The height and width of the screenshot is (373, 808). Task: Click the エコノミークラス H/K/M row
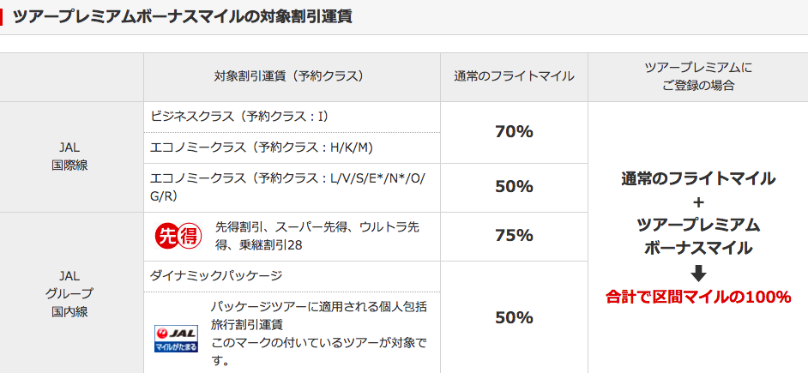point(292,147)
